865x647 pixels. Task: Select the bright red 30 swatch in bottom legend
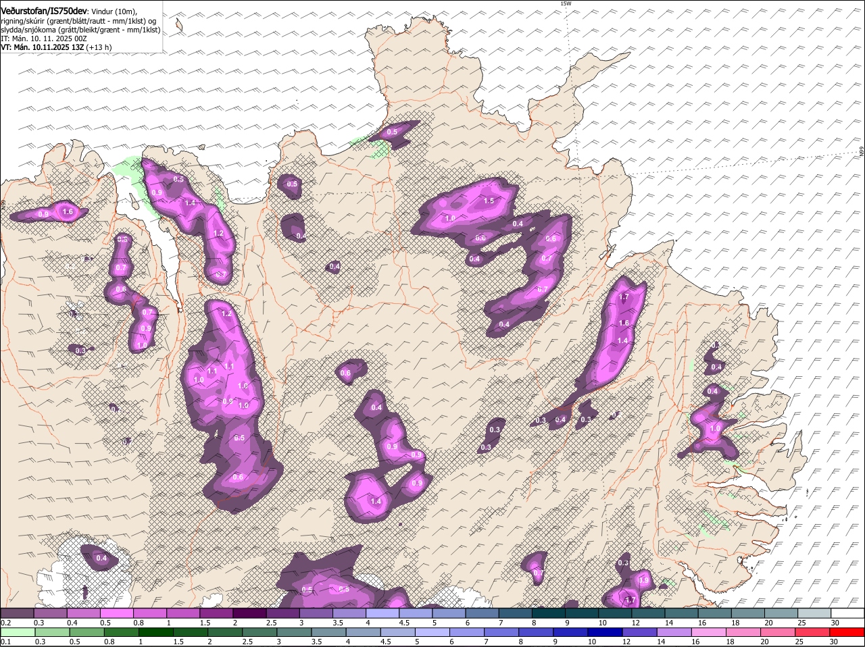848,632
